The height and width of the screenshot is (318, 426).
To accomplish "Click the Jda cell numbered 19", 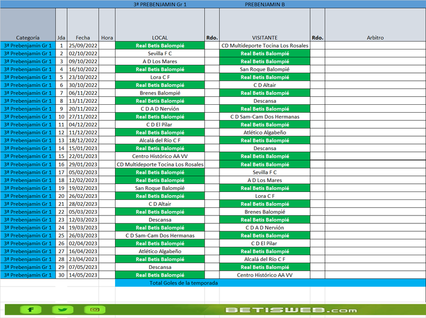I will click(61, 188).
